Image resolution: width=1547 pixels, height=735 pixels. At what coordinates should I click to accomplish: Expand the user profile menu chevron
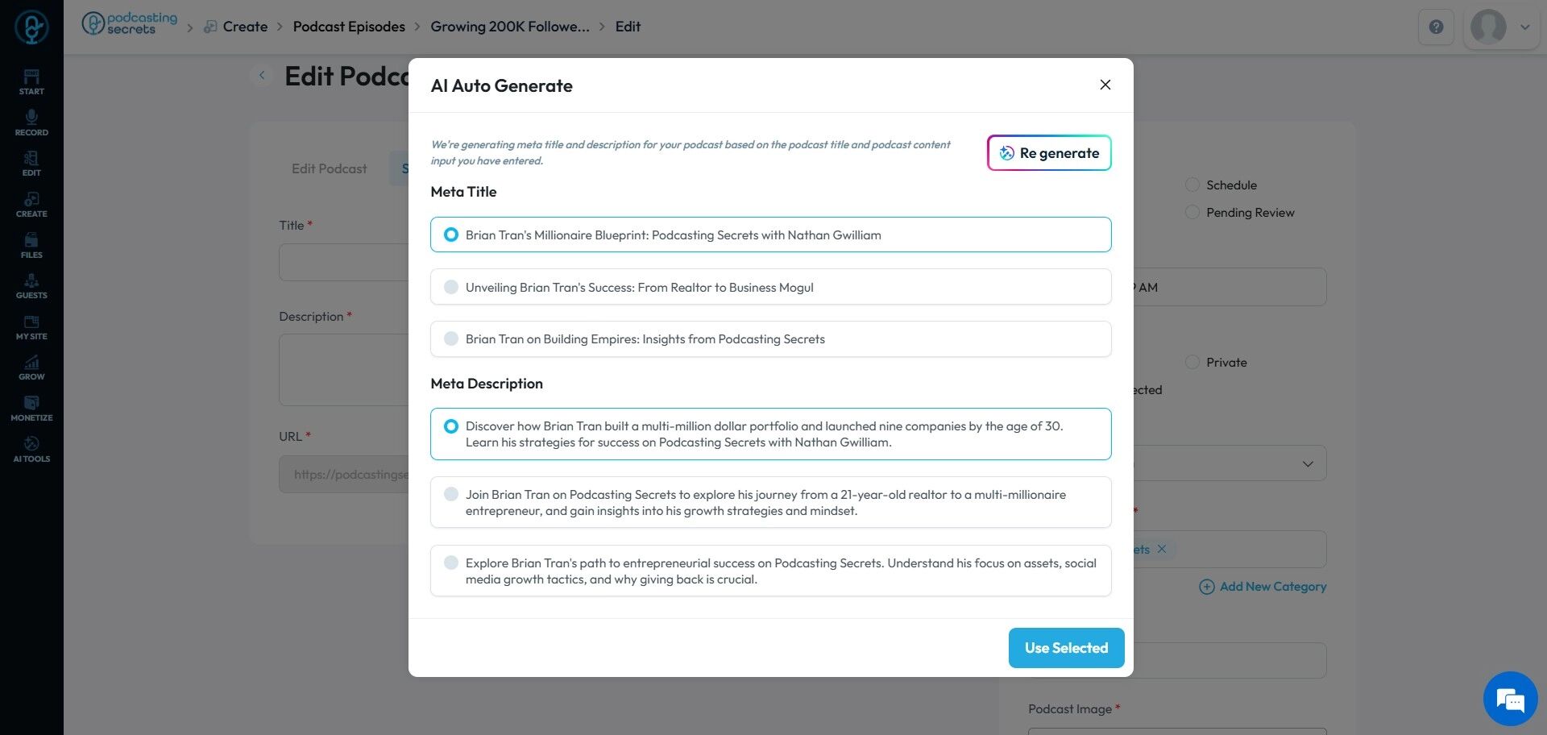[1524, 27]
